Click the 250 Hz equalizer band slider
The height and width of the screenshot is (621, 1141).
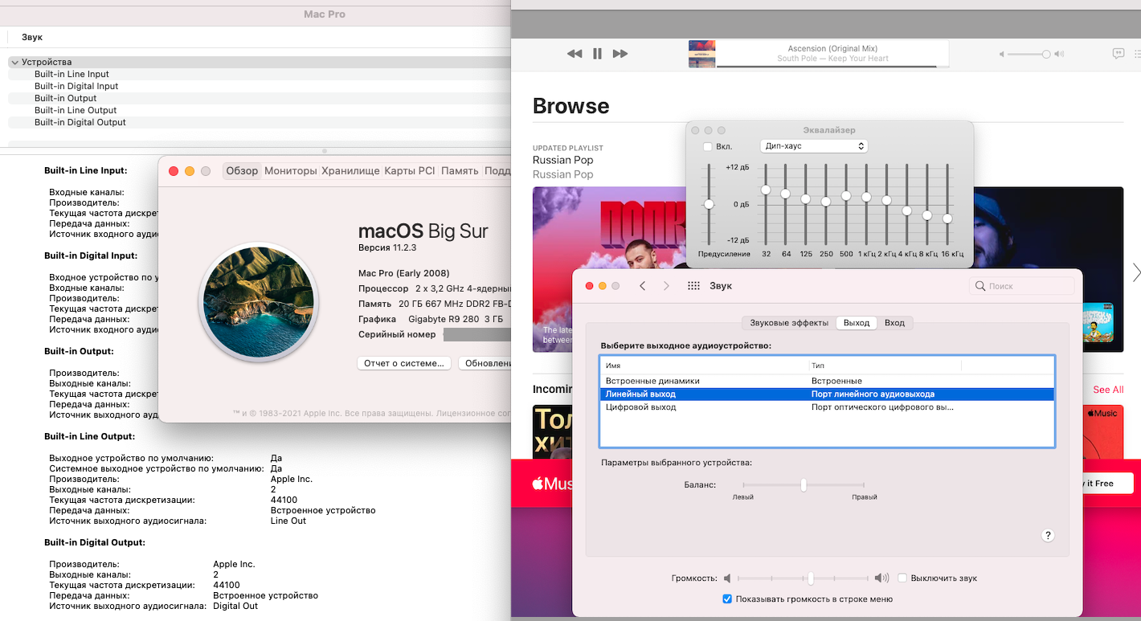pyautogui.click(x=826, y=204)
